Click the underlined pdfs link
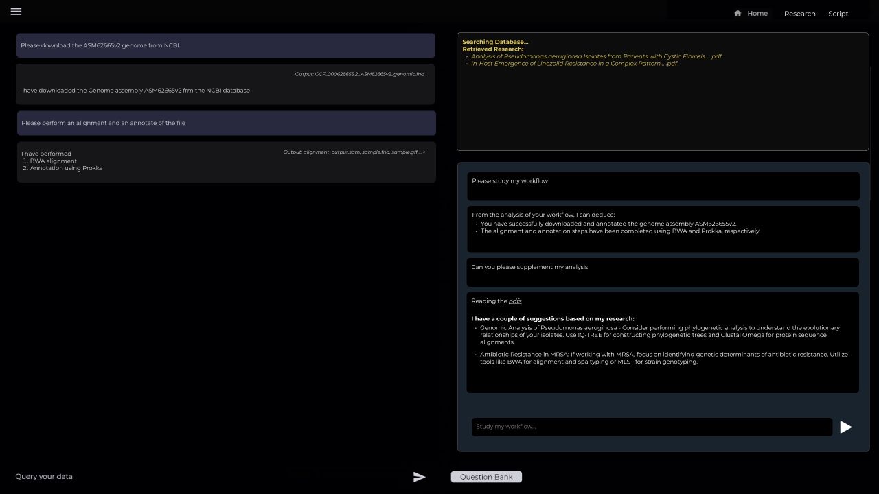Image resolution: width=879 pixels, height=494 pixels. point(515,301)
